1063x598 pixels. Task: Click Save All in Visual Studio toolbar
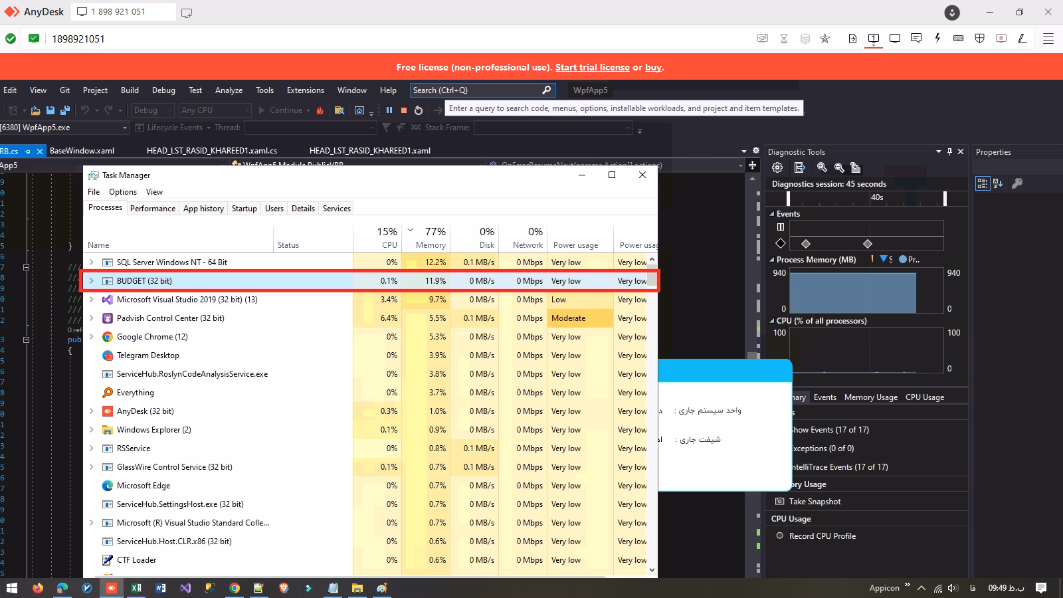tap(64, 110)
